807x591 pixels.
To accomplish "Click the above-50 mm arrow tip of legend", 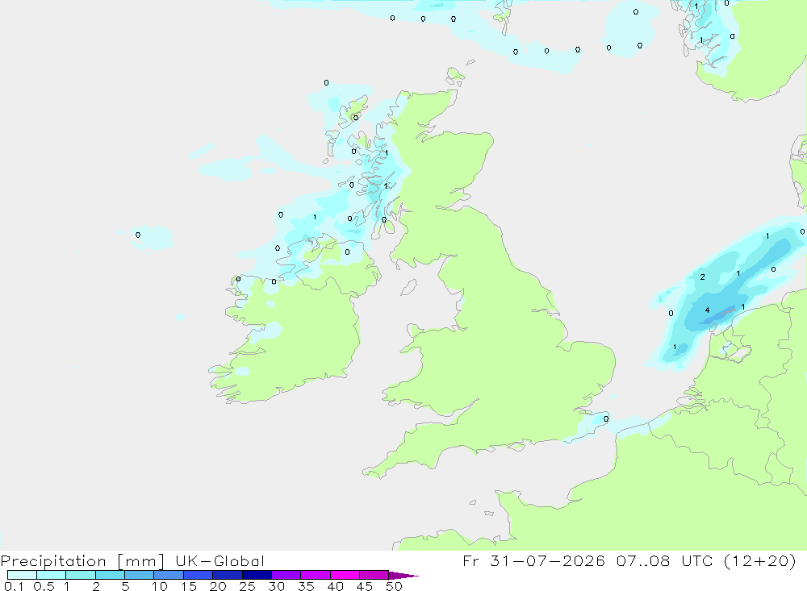I will click(403, 575).
